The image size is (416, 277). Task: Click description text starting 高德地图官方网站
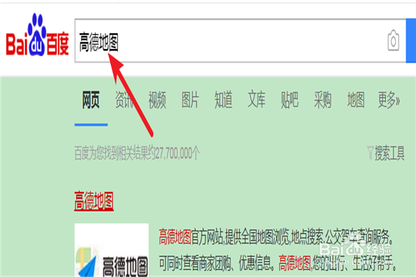(276, 237)
